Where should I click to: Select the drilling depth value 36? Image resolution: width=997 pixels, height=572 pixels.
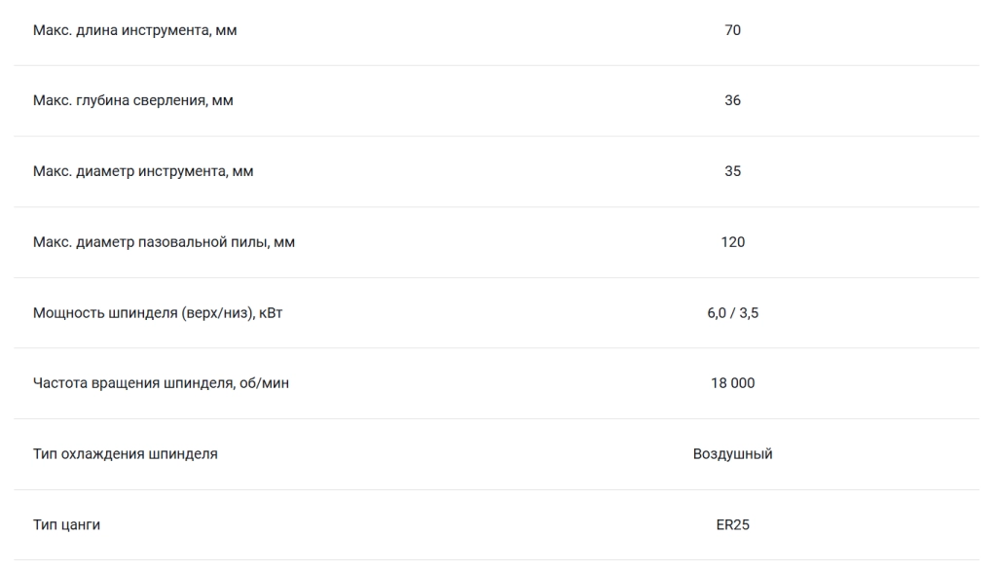coord(732,100)
